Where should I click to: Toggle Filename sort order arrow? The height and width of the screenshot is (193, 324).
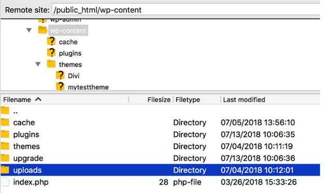click(38, 99)
